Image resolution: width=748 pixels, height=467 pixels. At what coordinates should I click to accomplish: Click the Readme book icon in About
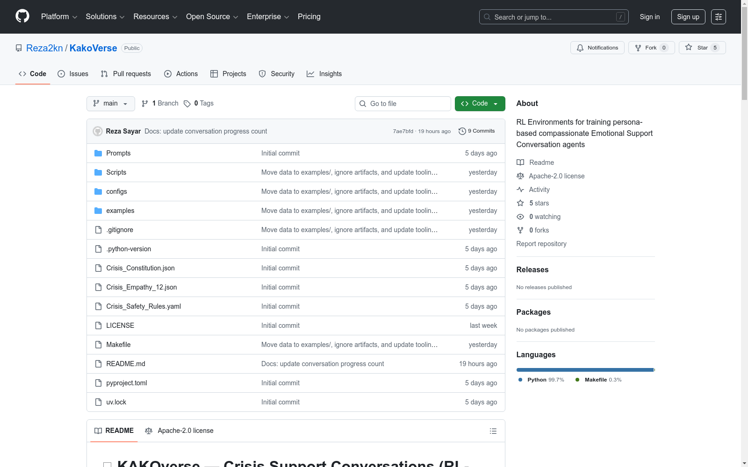(520, 163)
